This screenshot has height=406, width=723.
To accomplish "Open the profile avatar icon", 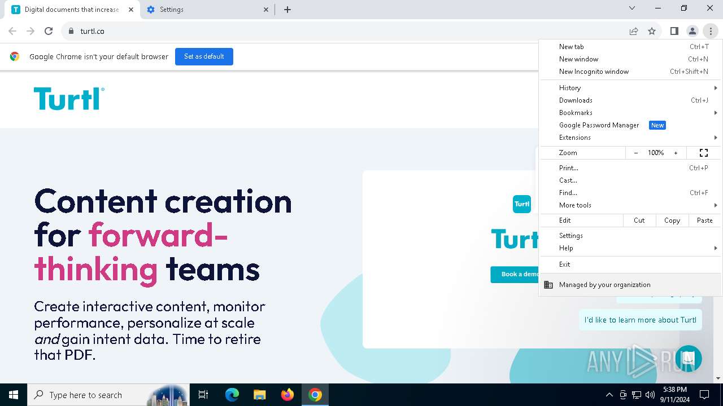I will click(x=692, y=31).
